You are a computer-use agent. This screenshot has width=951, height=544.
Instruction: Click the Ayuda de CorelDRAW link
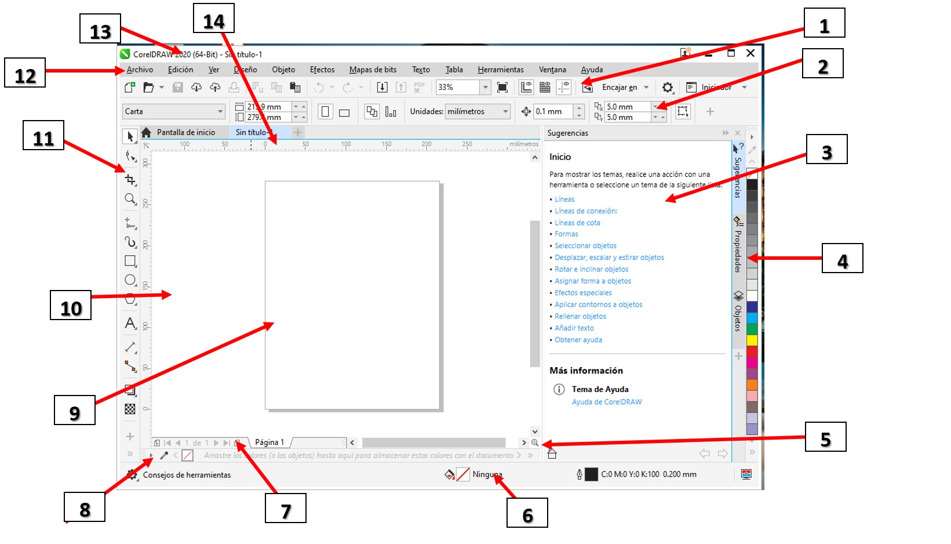607,402
